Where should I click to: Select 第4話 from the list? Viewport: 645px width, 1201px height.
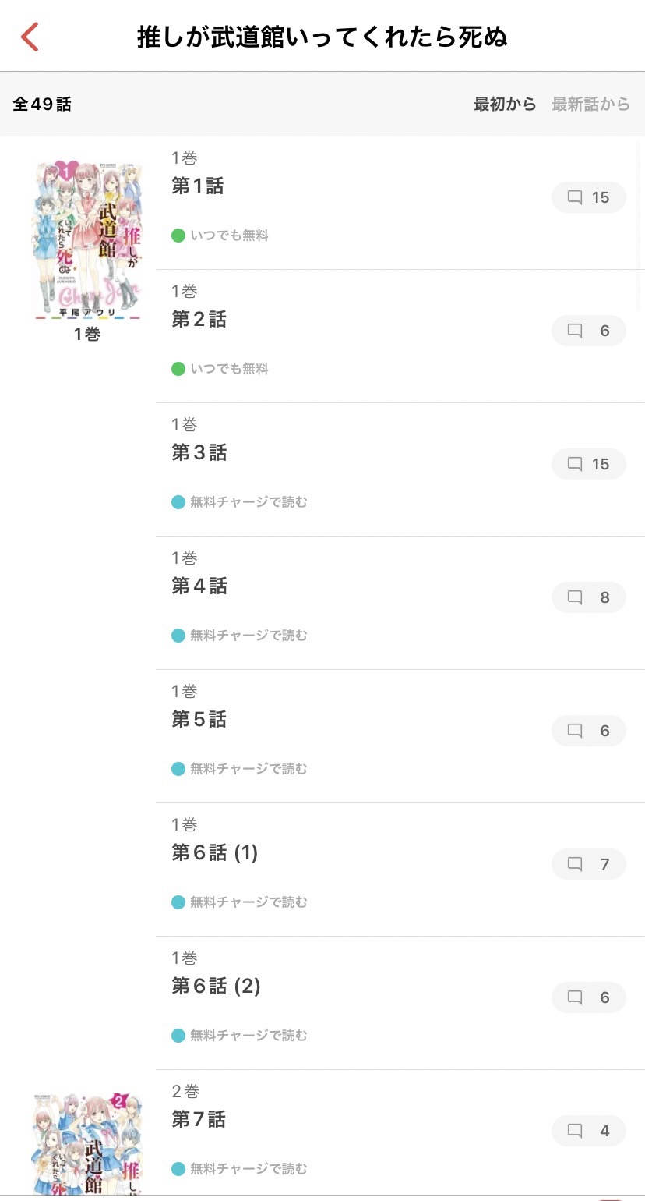pos(199,586)
